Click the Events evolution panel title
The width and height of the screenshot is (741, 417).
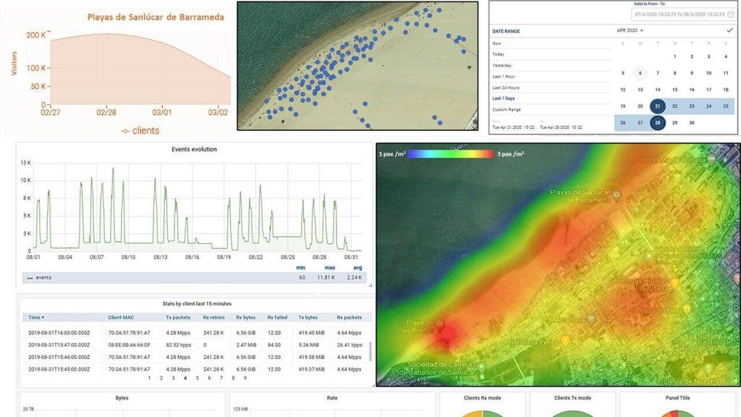click(x=194, y=149)
